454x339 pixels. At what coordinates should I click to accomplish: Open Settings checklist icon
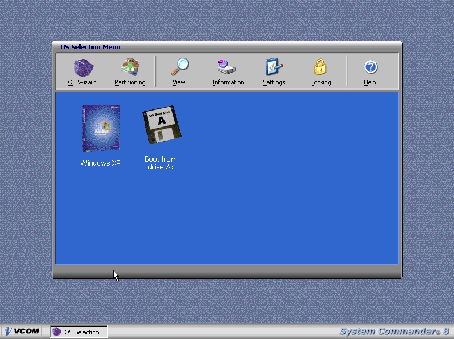(274, 67)
